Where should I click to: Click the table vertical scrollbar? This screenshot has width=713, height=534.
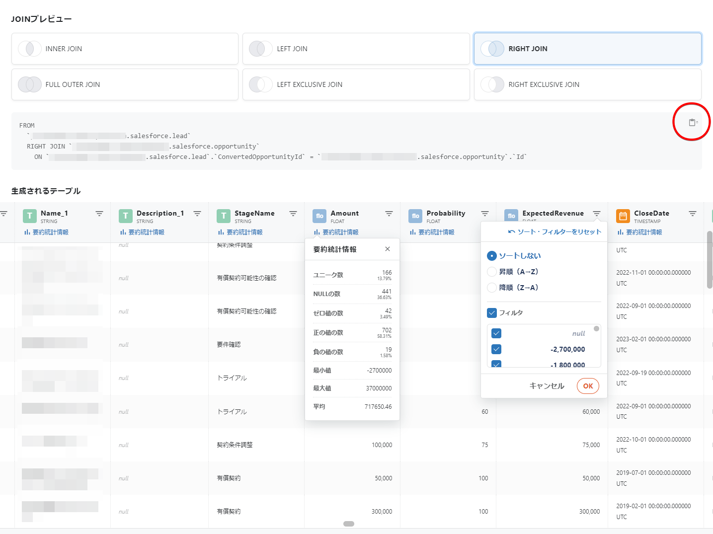[710, 260]
